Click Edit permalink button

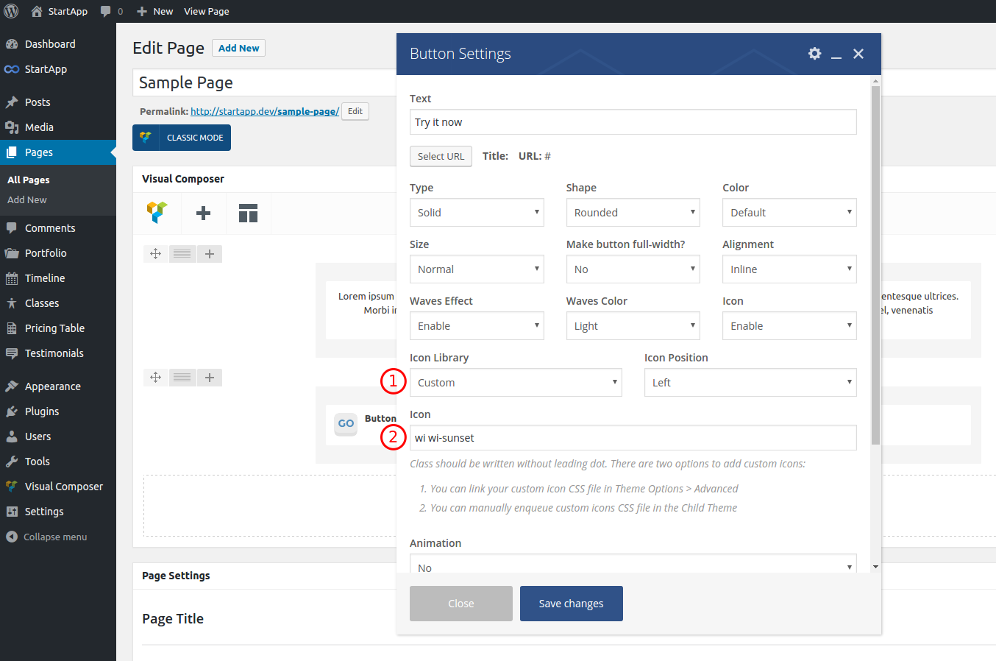pyautogui.click(x=355, y=111)
